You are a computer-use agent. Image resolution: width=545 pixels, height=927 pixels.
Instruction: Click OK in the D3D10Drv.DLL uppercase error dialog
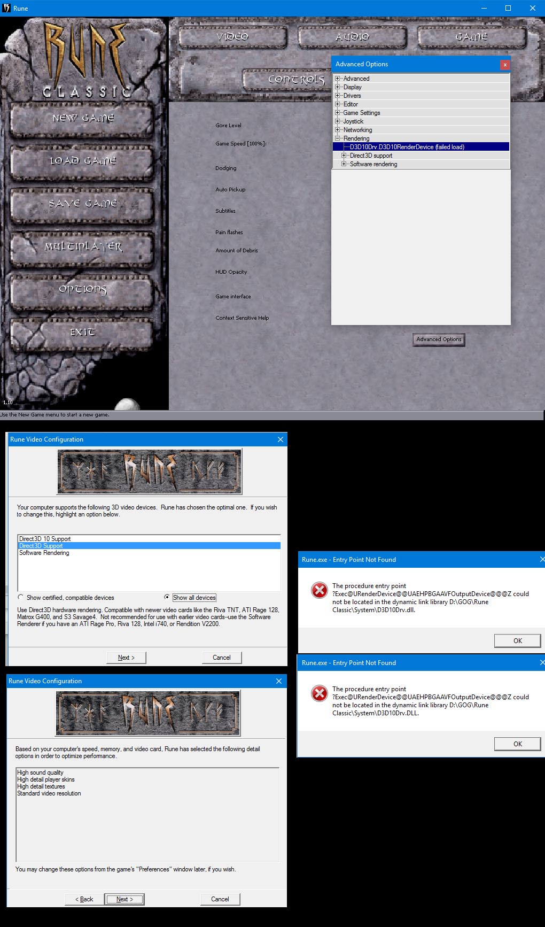pyautogui.click(x=518, y=744)
